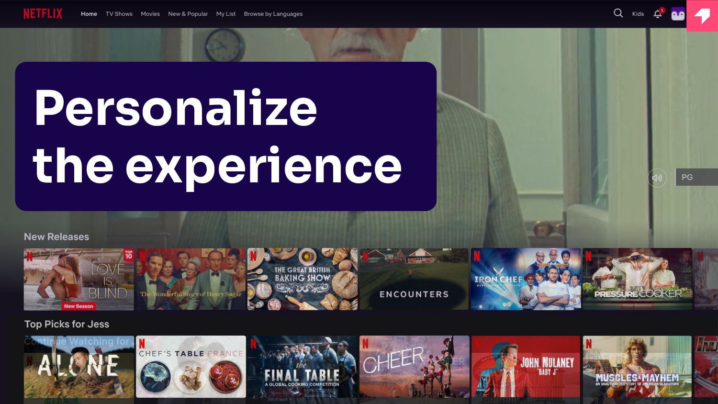Open the TV Shows menu item

click(119, 14)
